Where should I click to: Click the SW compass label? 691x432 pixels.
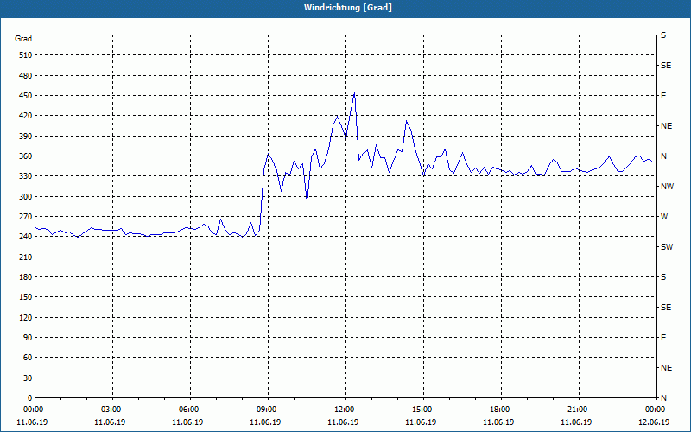[667, 247]
